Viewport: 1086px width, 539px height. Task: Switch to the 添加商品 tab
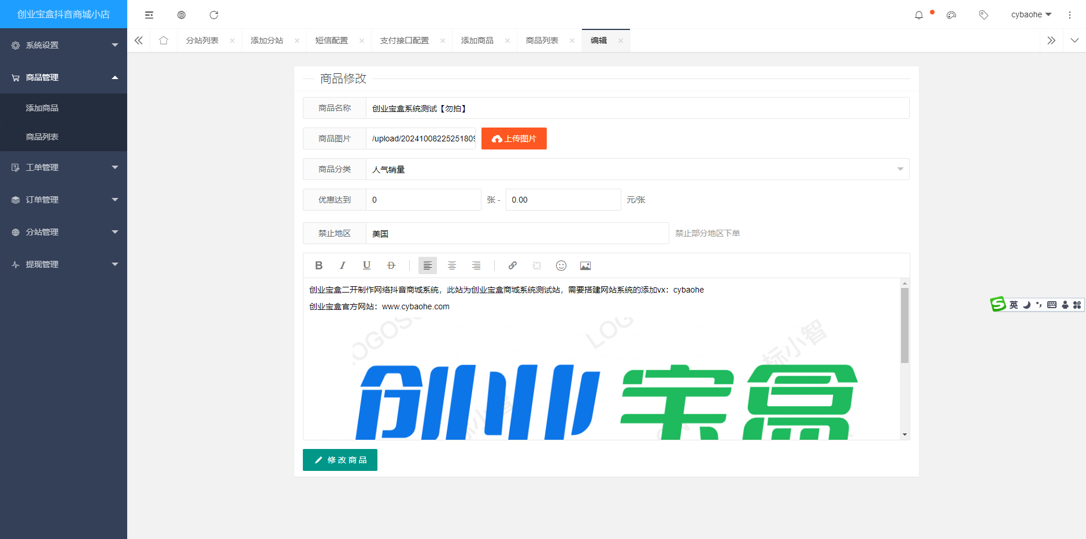tap(477, 40)
